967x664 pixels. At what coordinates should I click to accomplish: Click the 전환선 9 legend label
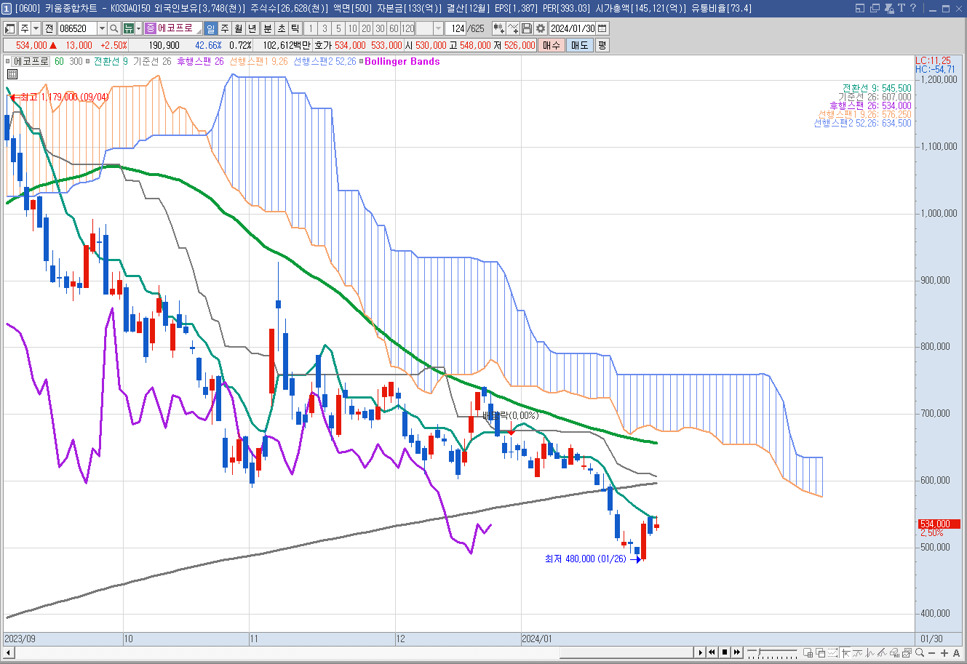(111, 62)
